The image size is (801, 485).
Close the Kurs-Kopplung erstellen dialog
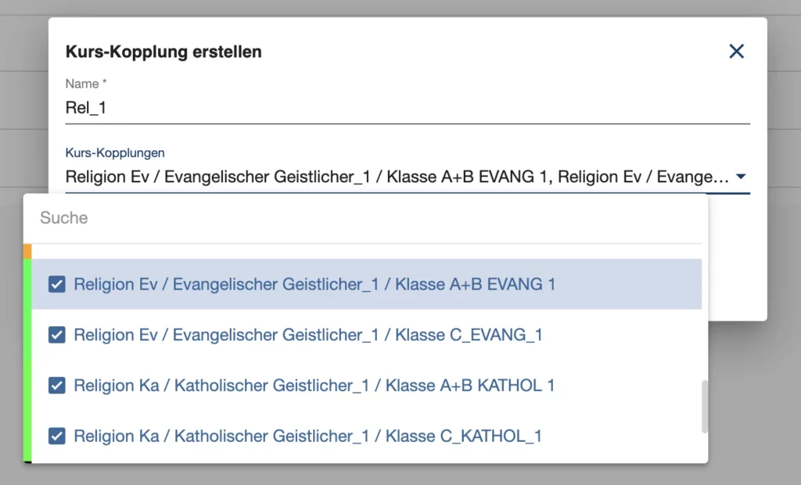coord(736,51)
